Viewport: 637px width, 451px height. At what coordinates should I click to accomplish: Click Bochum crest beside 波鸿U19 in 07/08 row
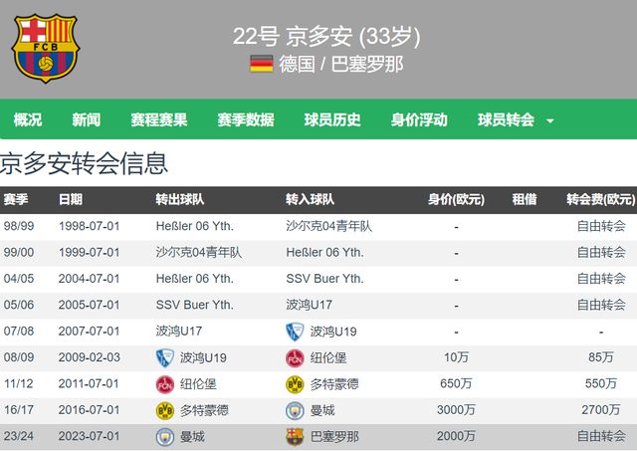tap(295, 332)
